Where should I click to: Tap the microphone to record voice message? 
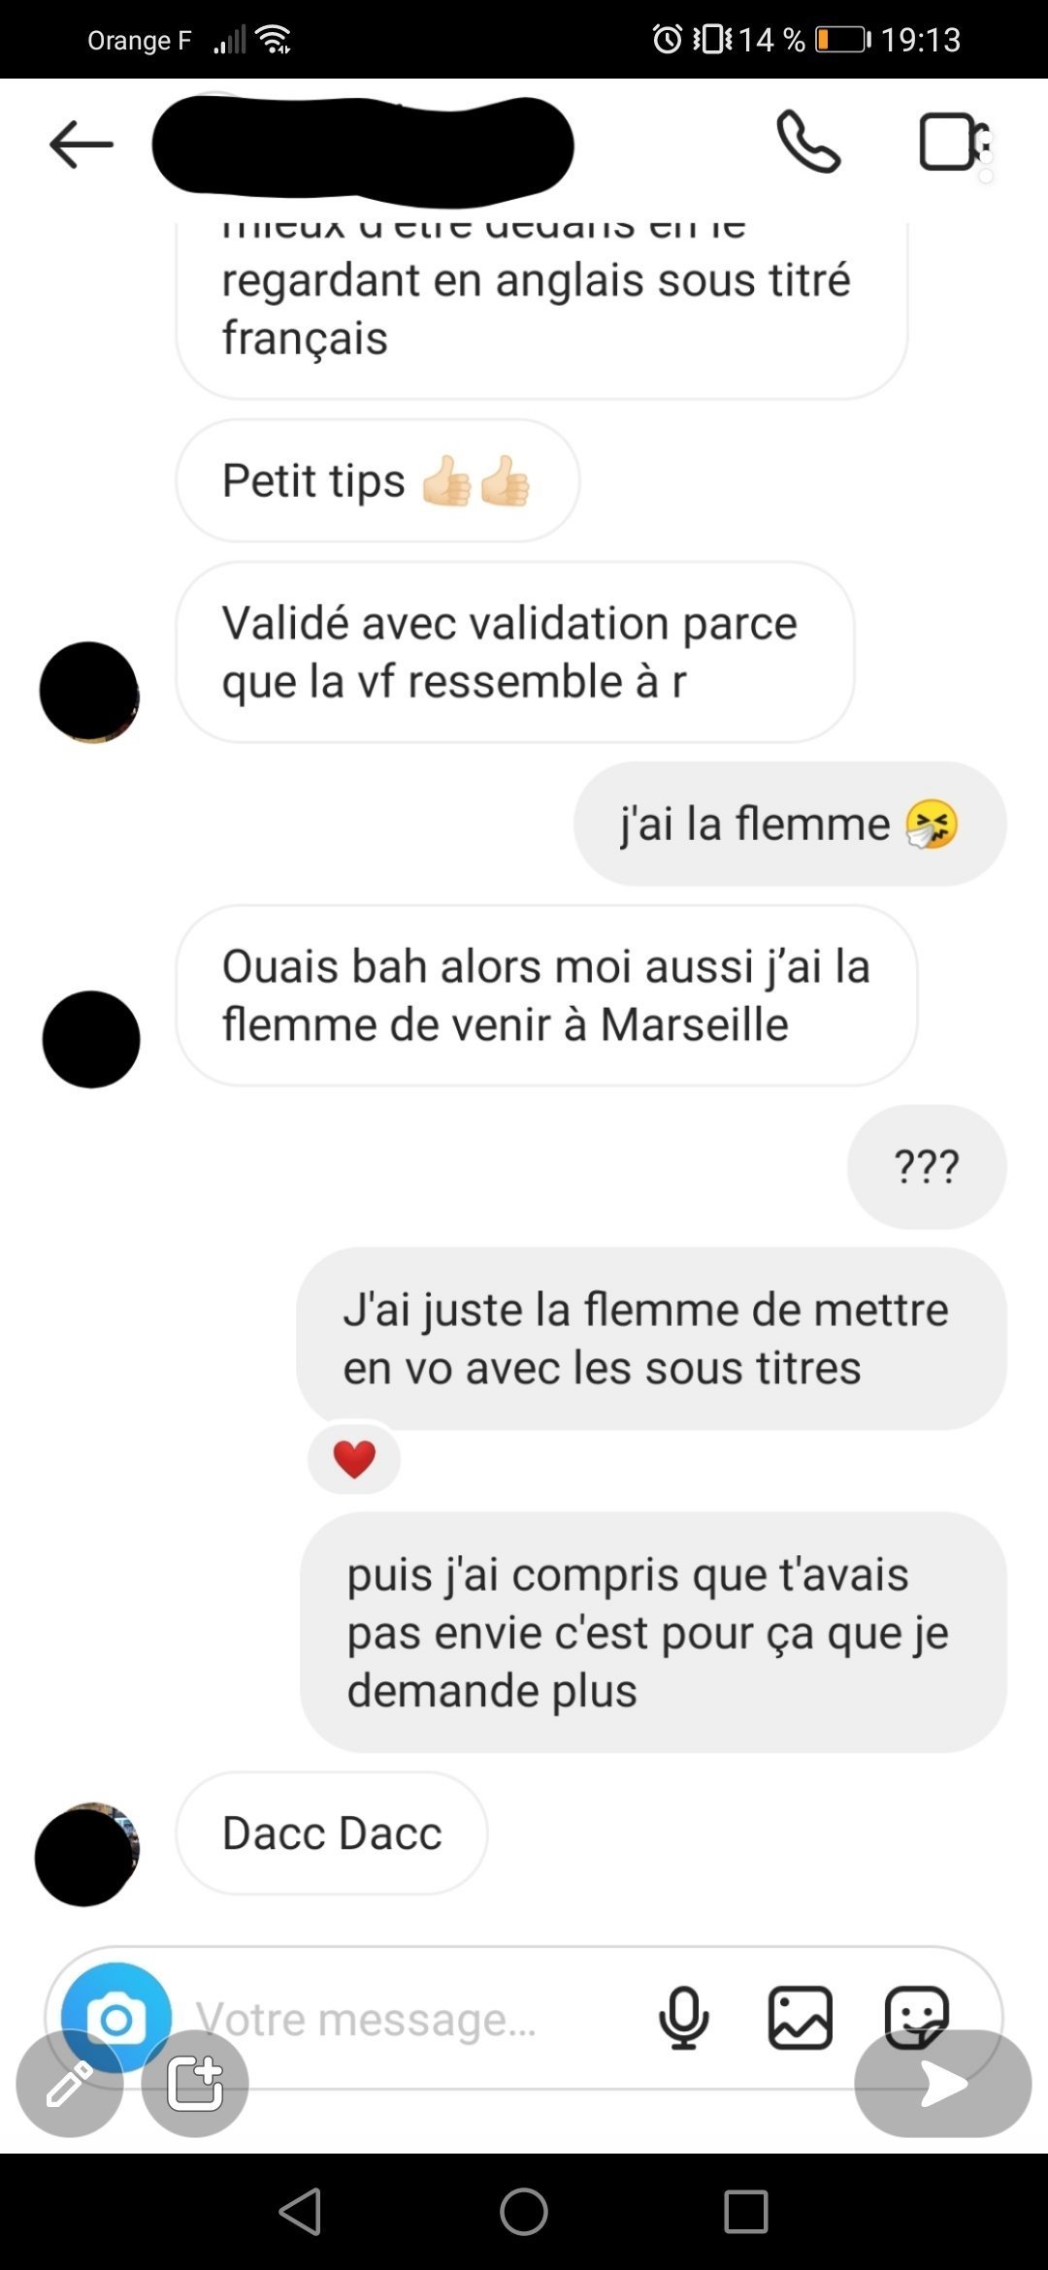[683, 2018]
